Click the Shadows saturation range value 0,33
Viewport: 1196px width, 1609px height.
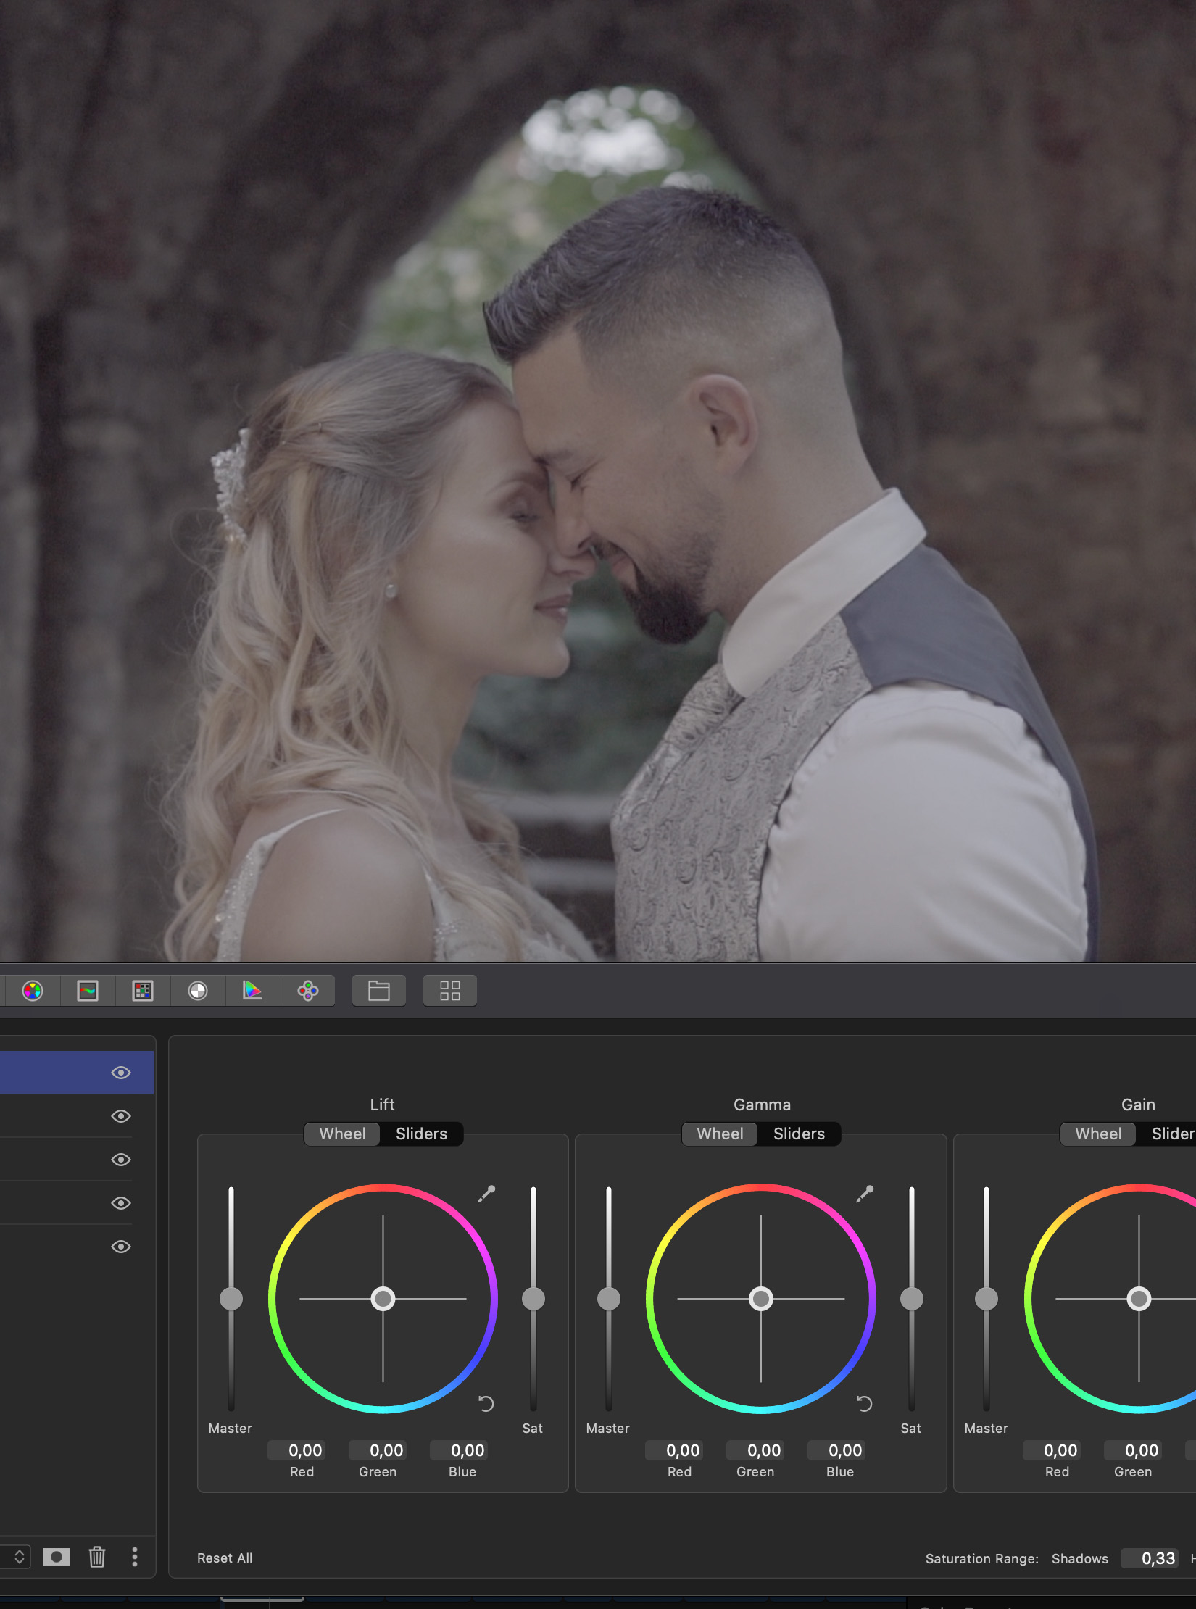[x=1150, y=1558]
